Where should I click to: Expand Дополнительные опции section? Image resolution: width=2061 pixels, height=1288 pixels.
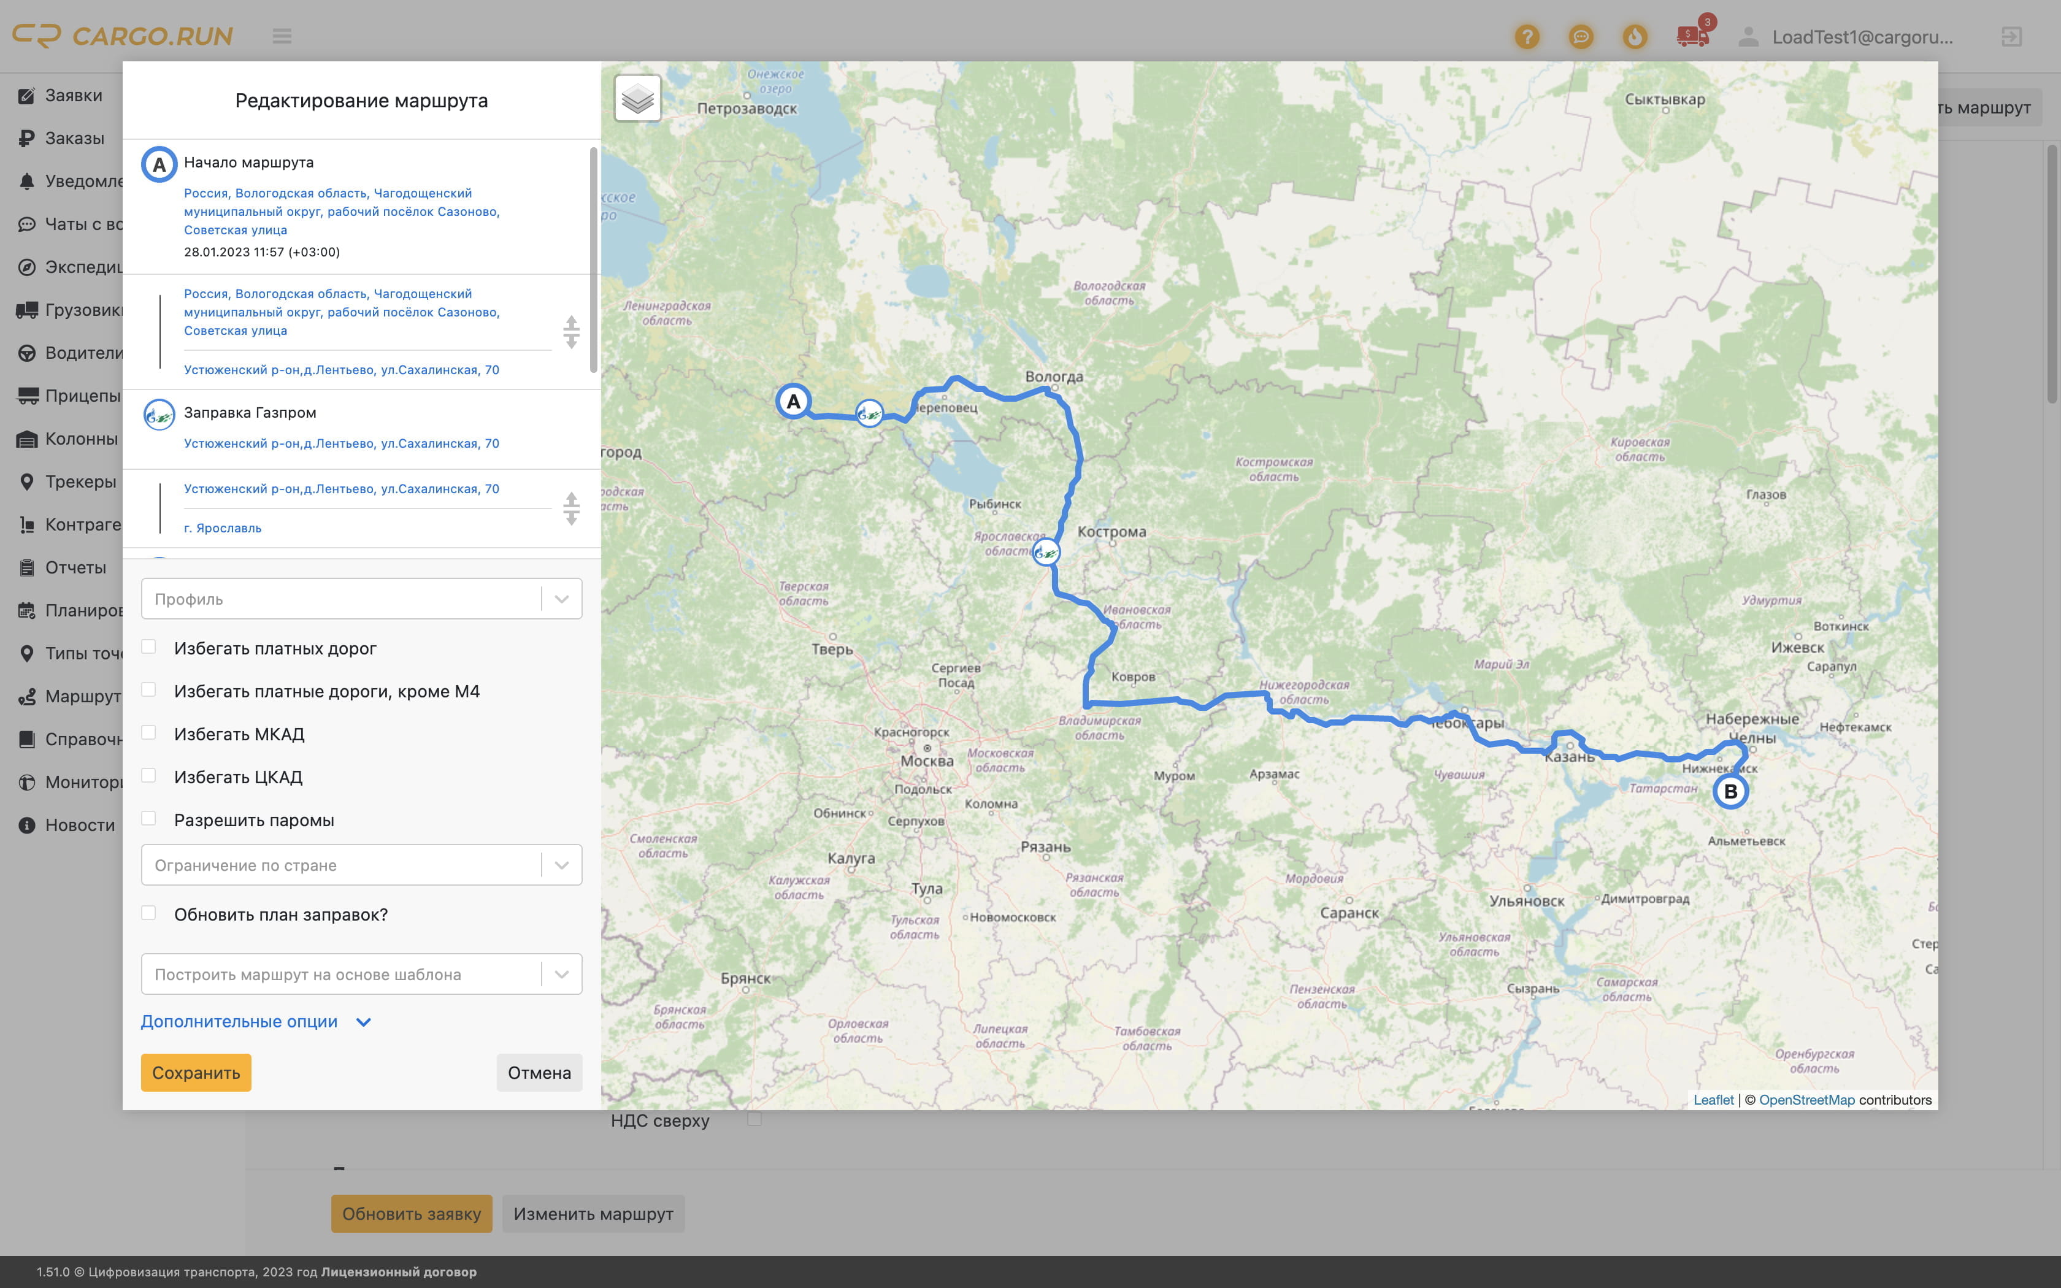click(x=256, y=1021)
